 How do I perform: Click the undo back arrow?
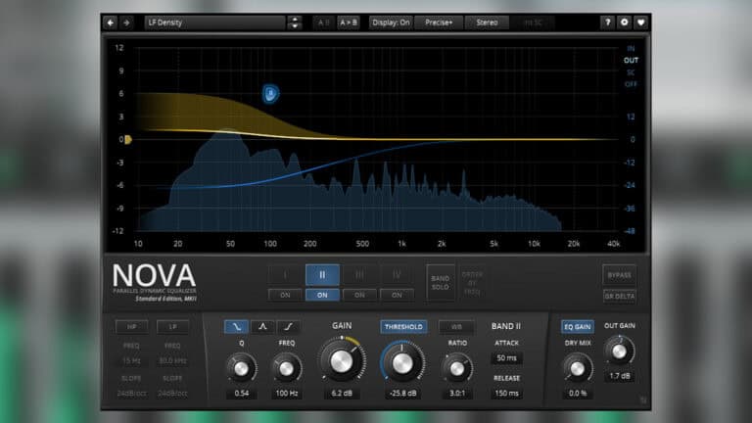point(111,23)
